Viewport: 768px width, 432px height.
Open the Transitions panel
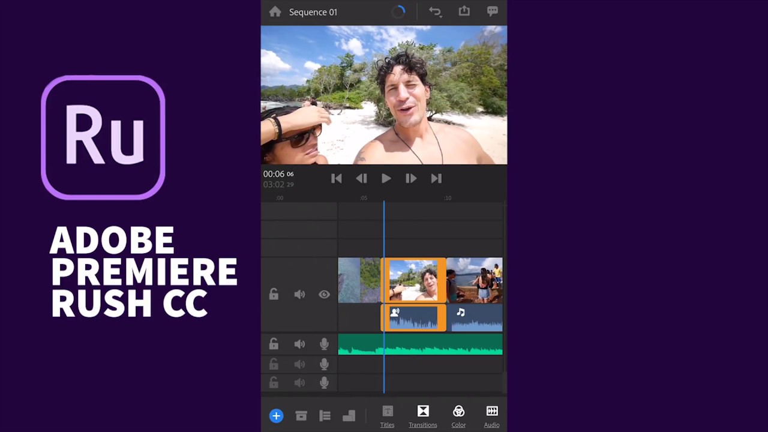click(422, 416)
